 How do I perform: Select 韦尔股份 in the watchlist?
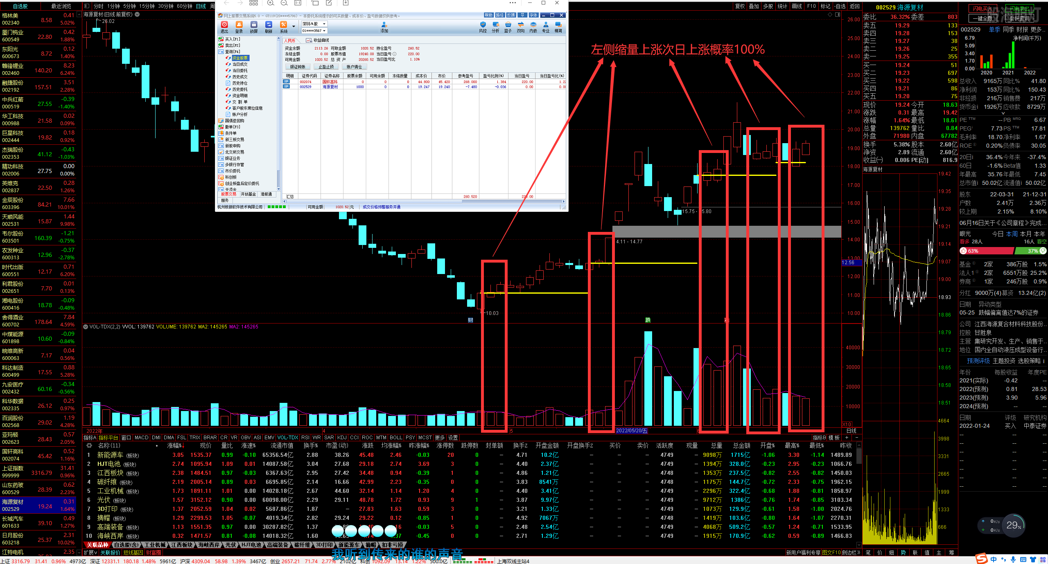[x=38, y=237]
